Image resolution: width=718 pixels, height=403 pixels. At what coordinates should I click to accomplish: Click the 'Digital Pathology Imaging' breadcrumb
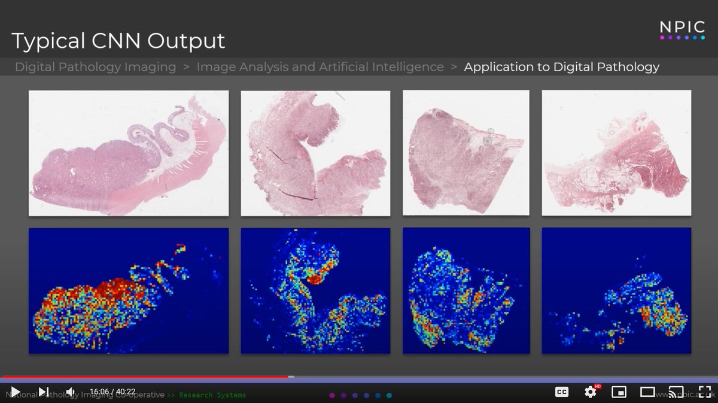96,67
